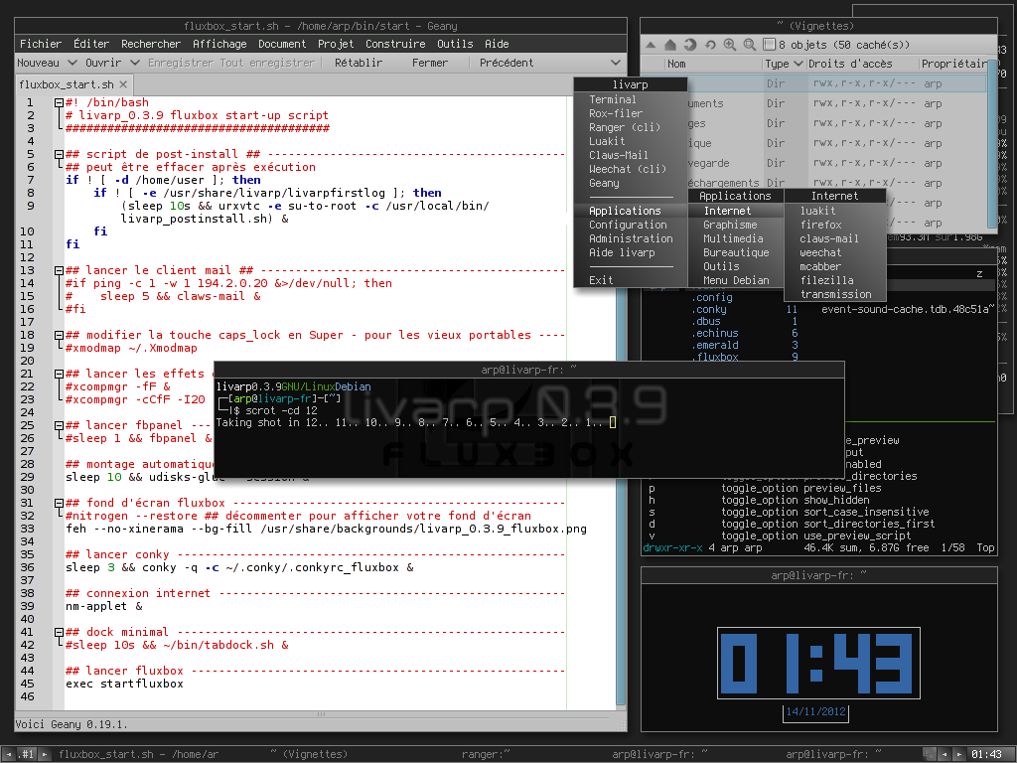This screenshot has height=763, width=1017.
Task: Launch mcabber from the Internet submenu
Action: pyautogui.click(x=835, y=266)
